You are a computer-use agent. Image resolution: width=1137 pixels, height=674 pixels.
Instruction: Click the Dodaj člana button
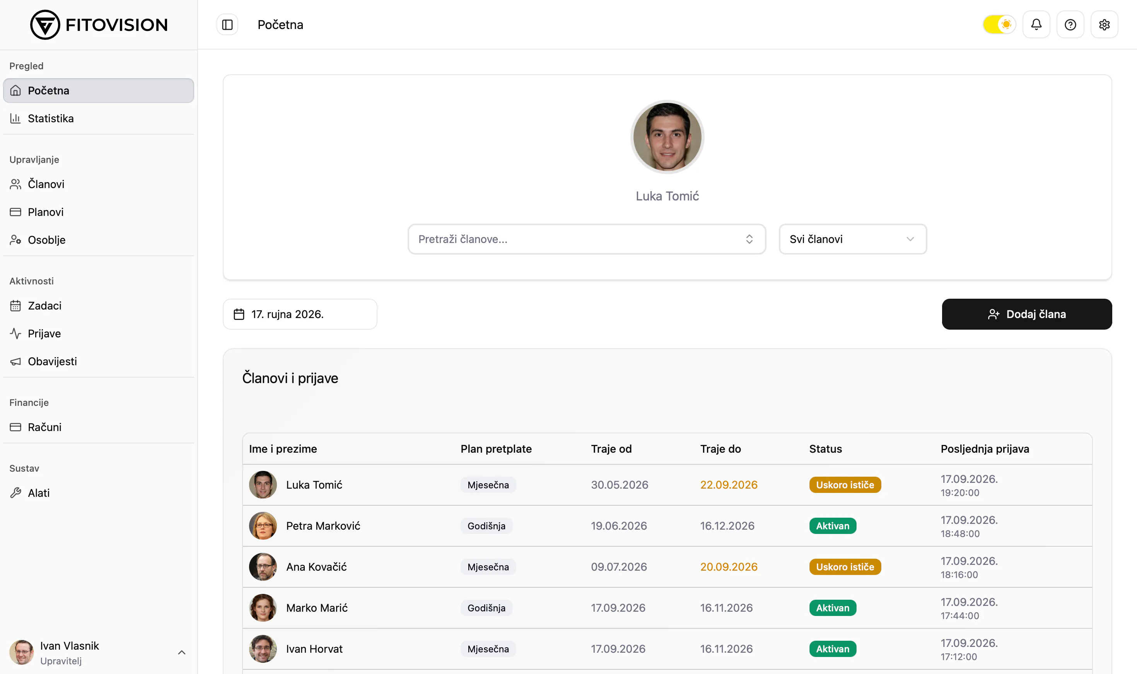click(x=1027, y=314)
